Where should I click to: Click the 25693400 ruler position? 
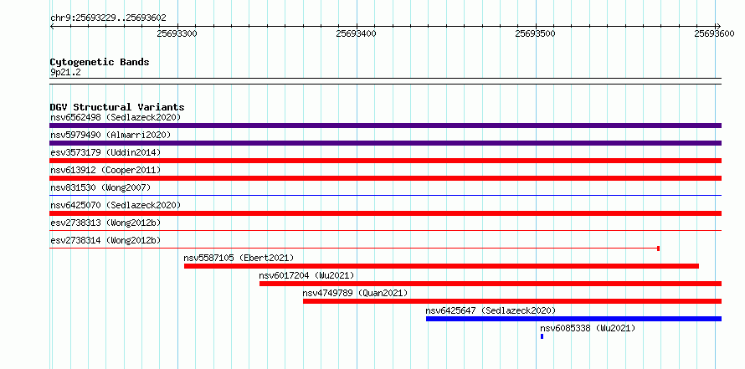pos(356,33)
